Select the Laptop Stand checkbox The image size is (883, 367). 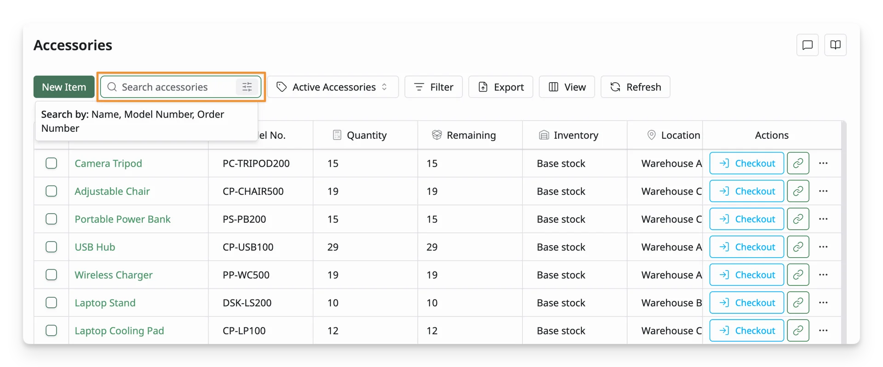click(52, 303)
